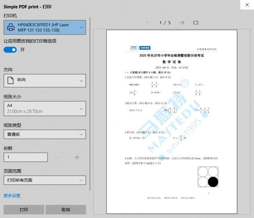This screenshot has height=218, width=254.
Task: Open the paper type 普通纸 dropdown
Action: pos(45,134)
